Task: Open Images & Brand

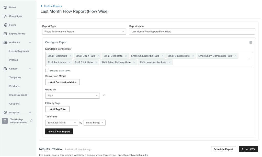Action: (18, 95)
